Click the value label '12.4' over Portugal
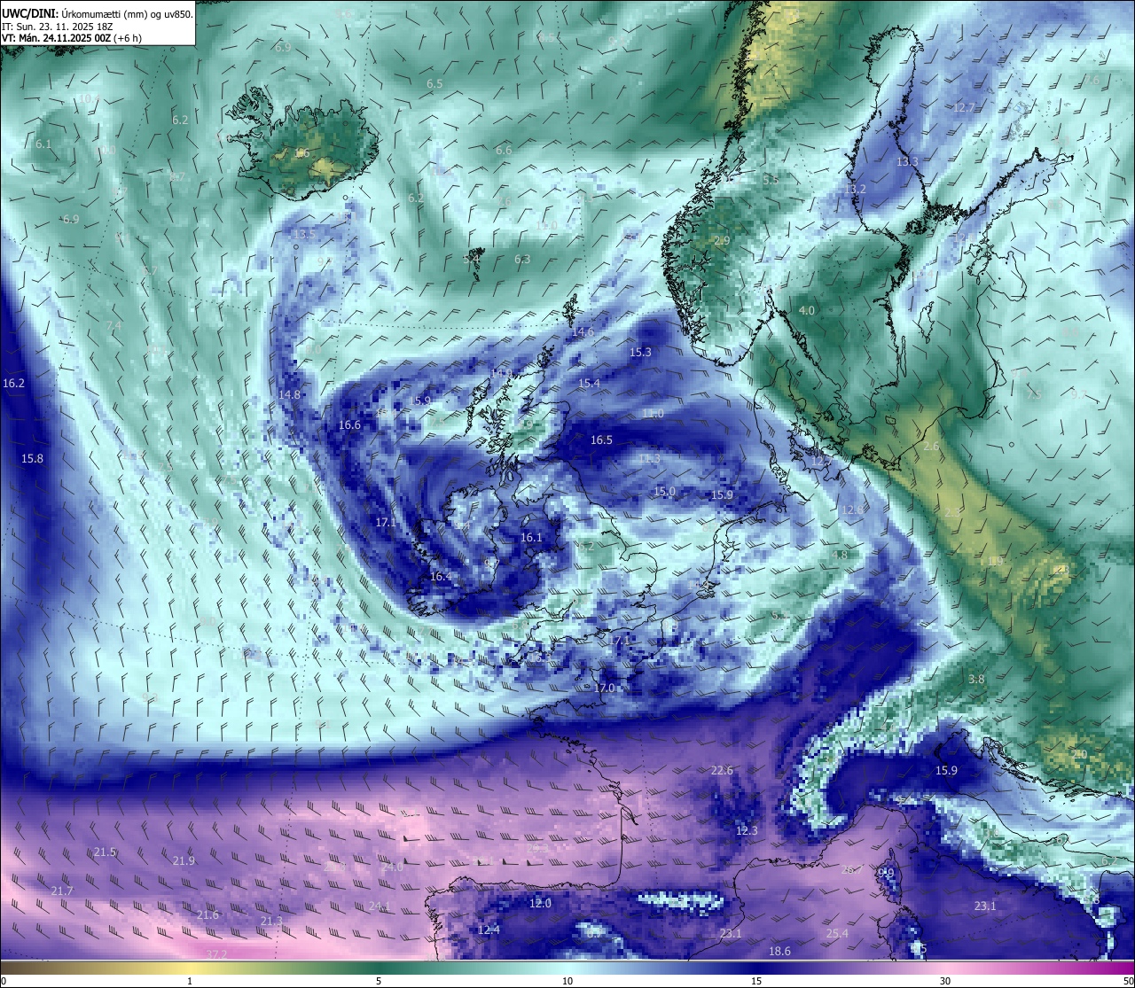This screenshot has height=988, width=1135. coord(489,930)
